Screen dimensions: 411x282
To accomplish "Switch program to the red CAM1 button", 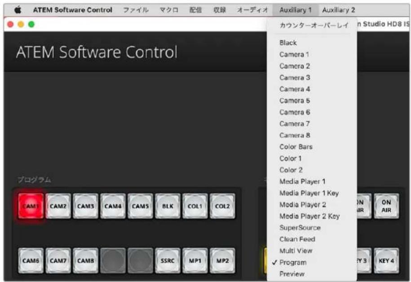I will tap(31, 206).
